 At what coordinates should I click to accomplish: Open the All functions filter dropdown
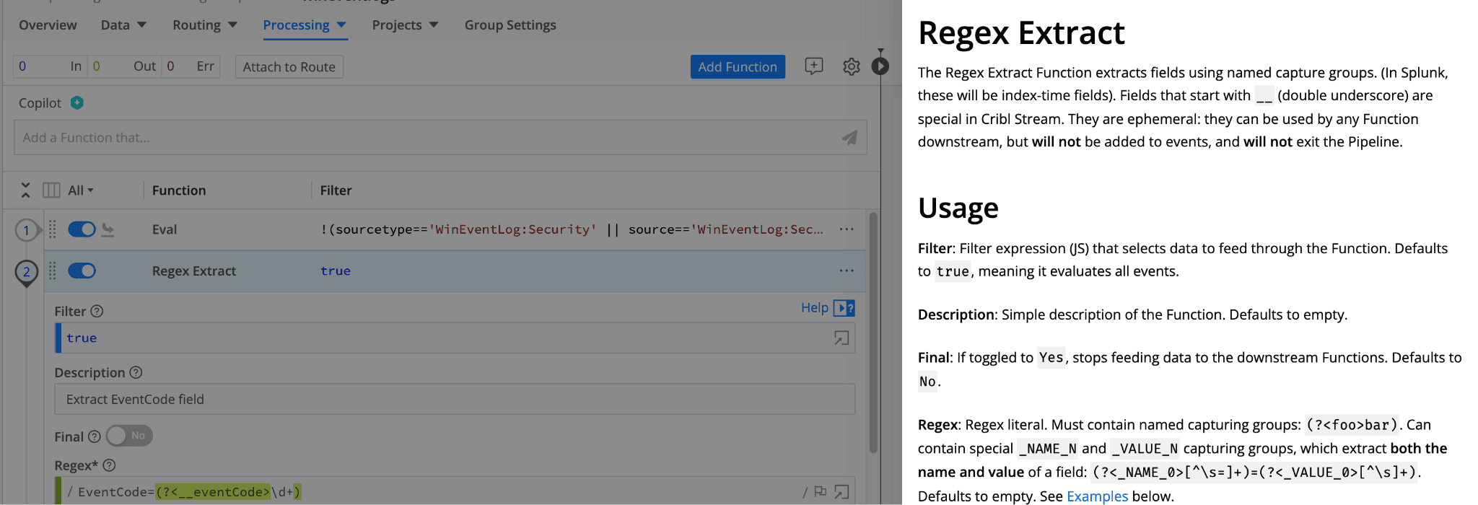coord(81,190)
